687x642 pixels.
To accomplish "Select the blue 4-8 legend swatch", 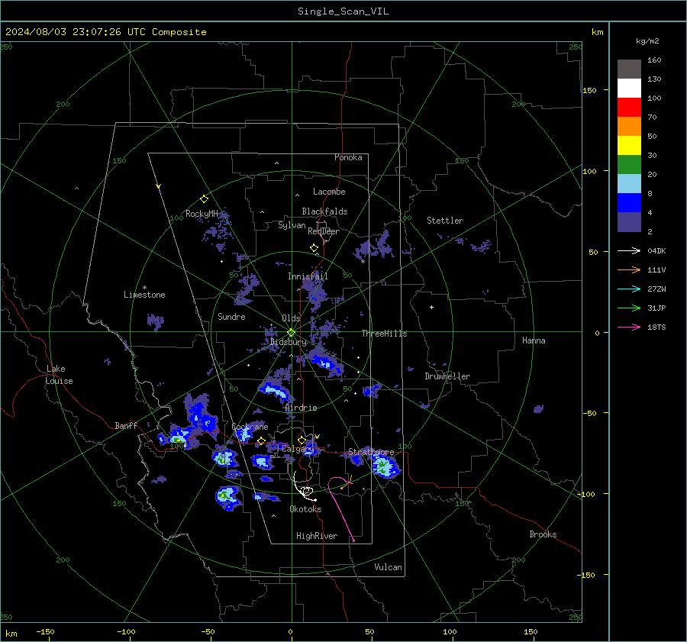I will [x=629, y=202].
